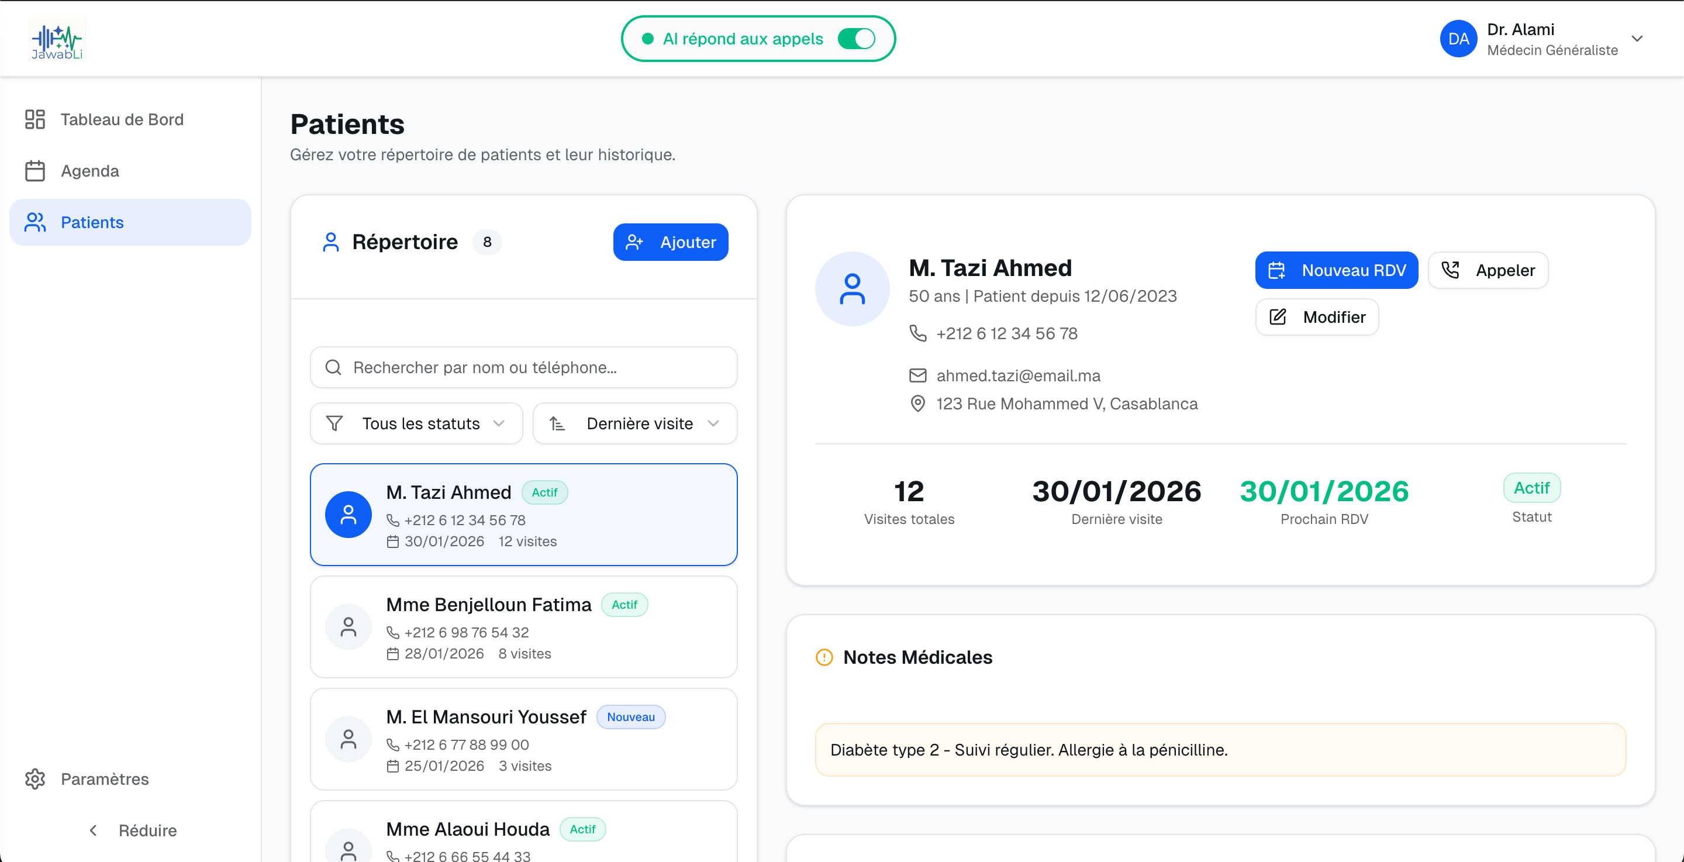Click the Paramètres gear icon
The height and width of the screenshot is (862, 1684).
pos(34,778)
